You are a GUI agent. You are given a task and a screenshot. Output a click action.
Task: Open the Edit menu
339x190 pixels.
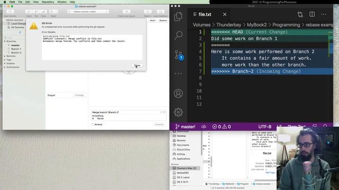click(28, 2)
